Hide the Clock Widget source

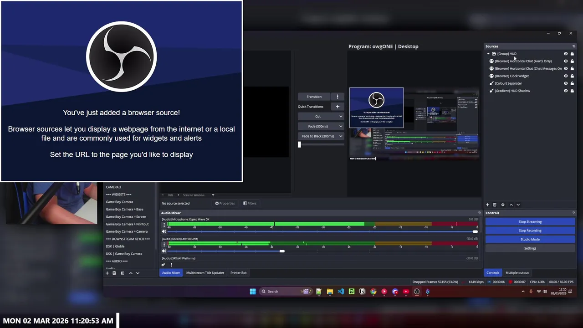(566, 76)
